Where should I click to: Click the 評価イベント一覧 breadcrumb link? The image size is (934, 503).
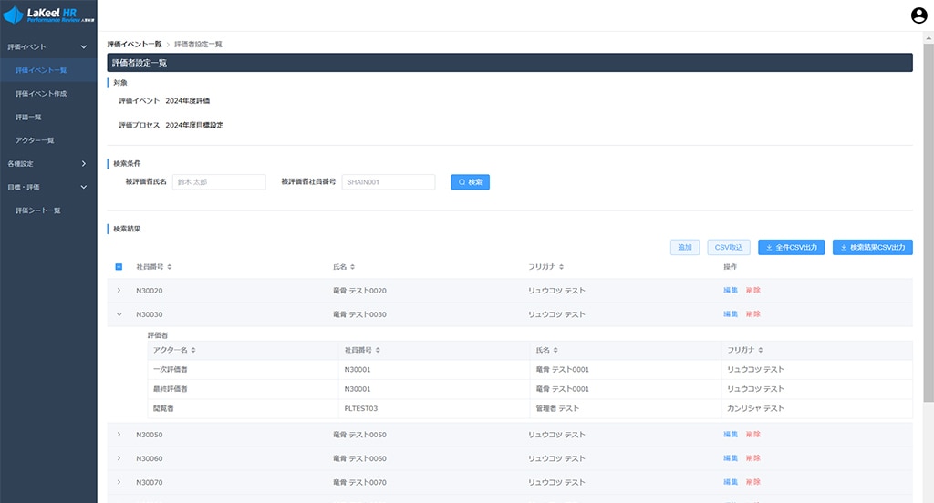coord(135,44)
